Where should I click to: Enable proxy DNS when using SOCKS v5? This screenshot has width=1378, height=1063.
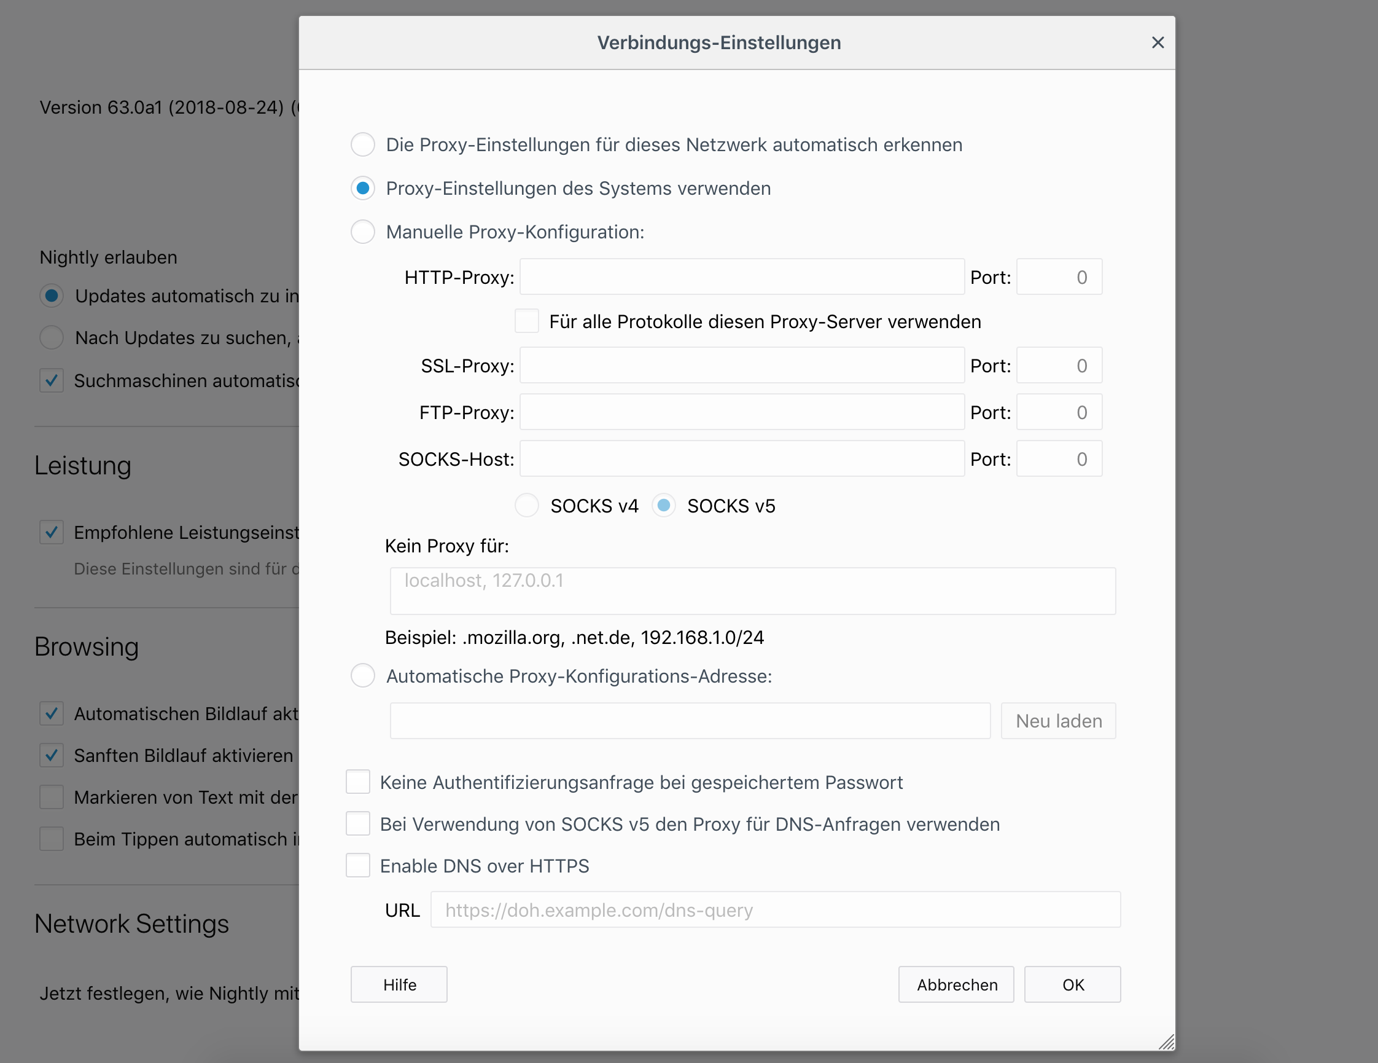358,823
